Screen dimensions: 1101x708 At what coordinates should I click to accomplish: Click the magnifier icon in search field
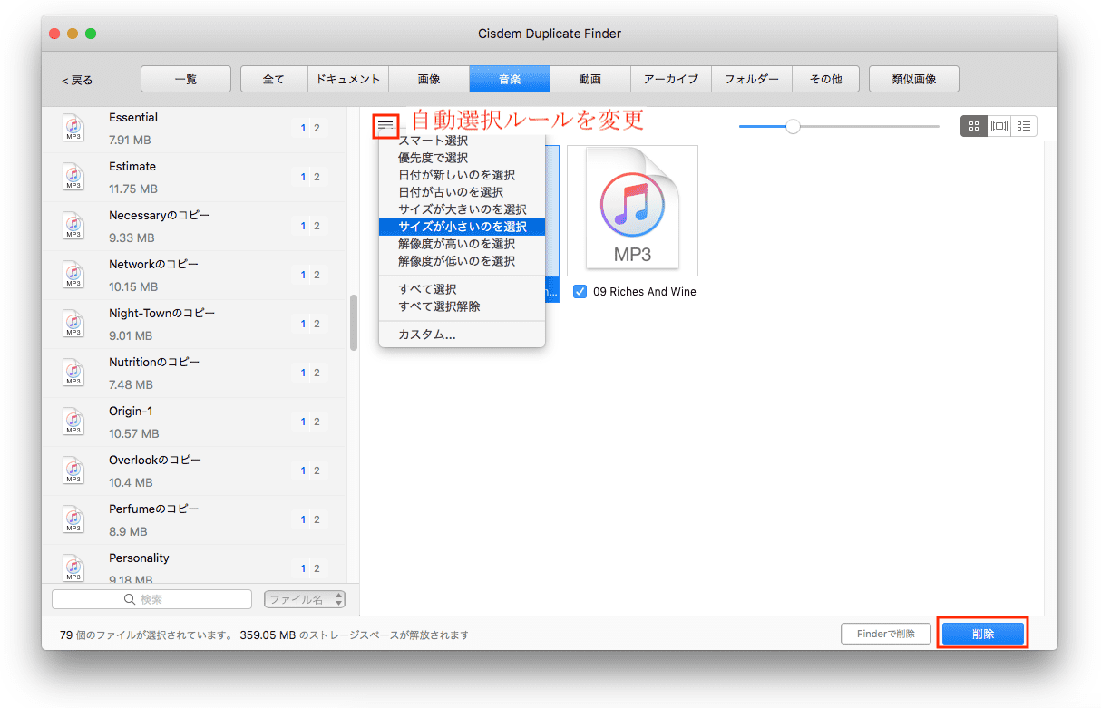click(130, 599)
